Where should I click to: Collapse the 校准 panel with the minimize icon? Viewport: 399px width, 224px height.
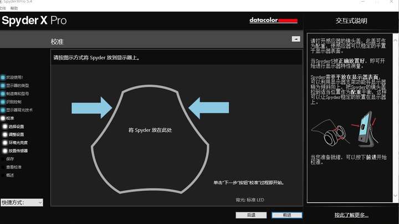point(296,39)
